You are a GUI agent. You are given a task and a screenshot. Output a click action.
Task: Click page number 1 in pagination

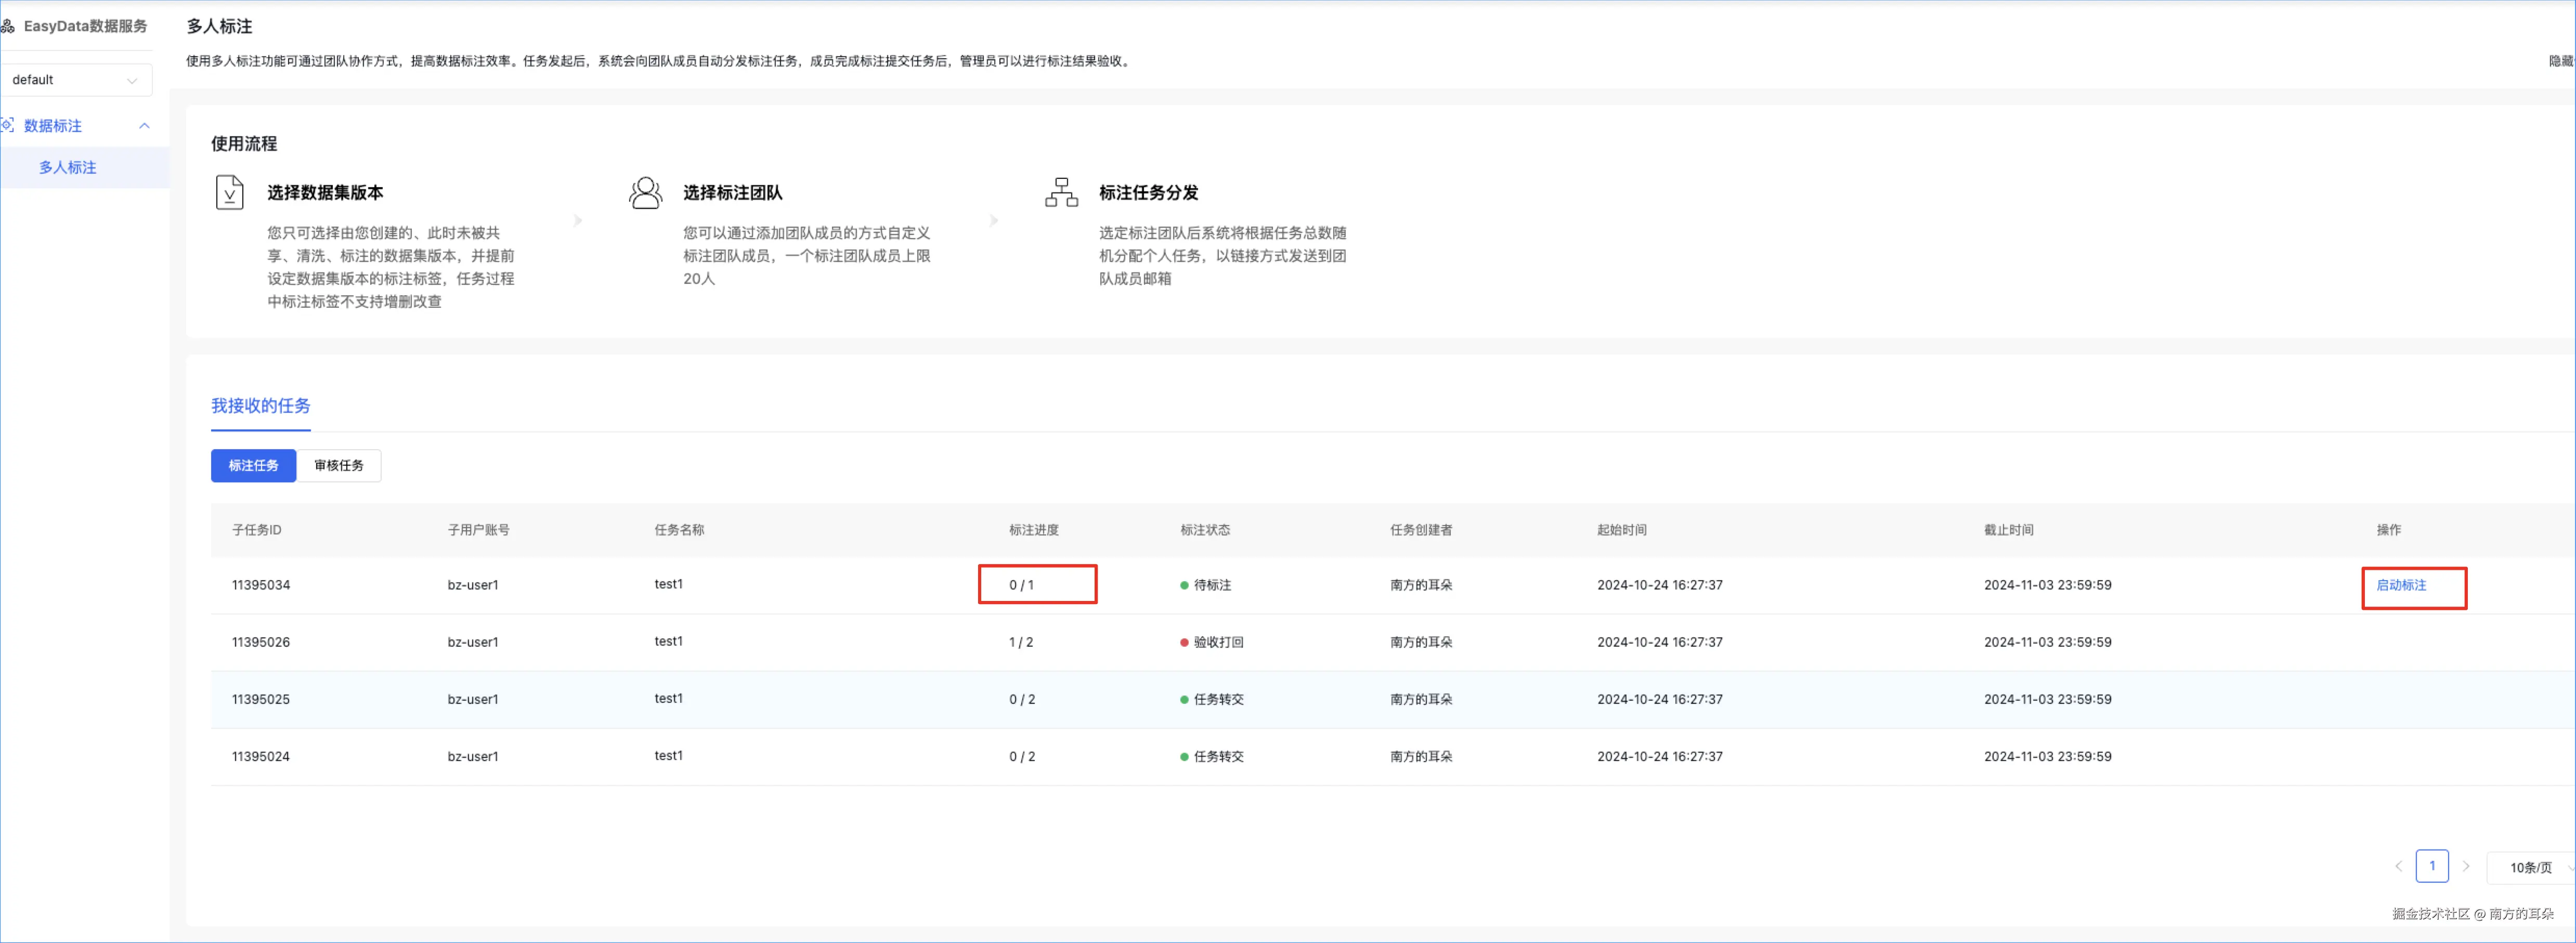point(2432,866)
